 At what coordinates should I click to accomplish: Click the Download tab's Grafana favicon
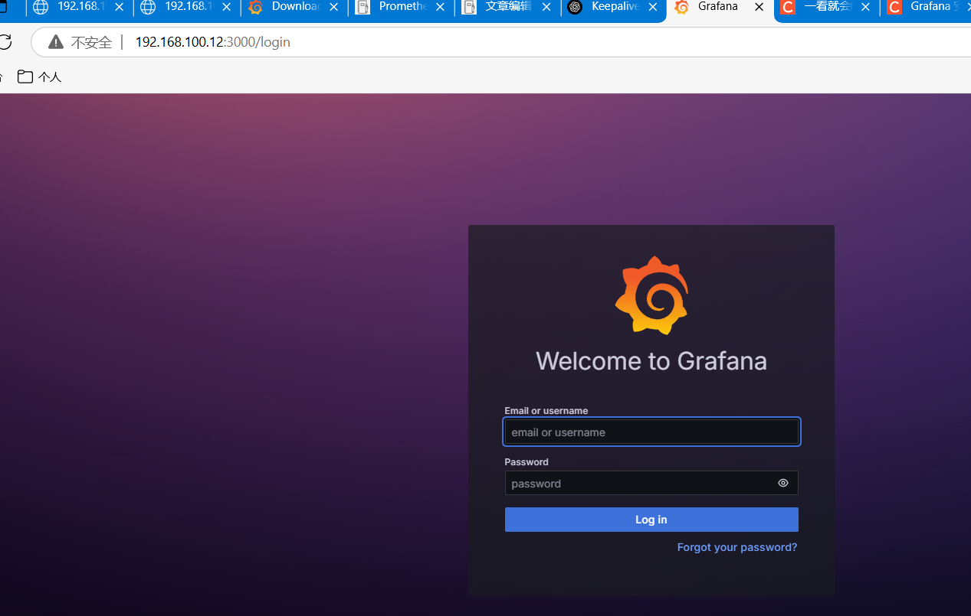(x=255, y=7)
